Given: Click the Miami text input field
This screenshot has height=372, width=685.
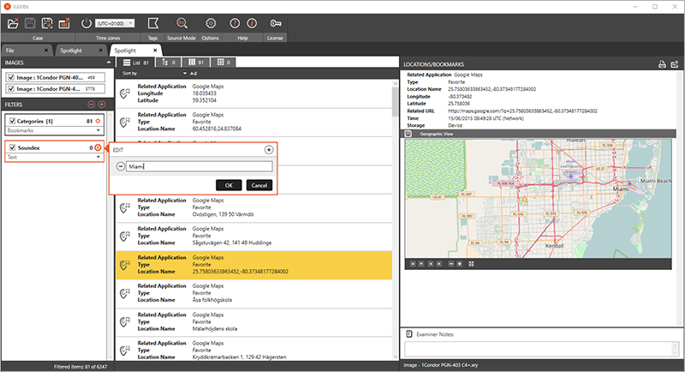Looking at the screenshot, I should point(200,166).
